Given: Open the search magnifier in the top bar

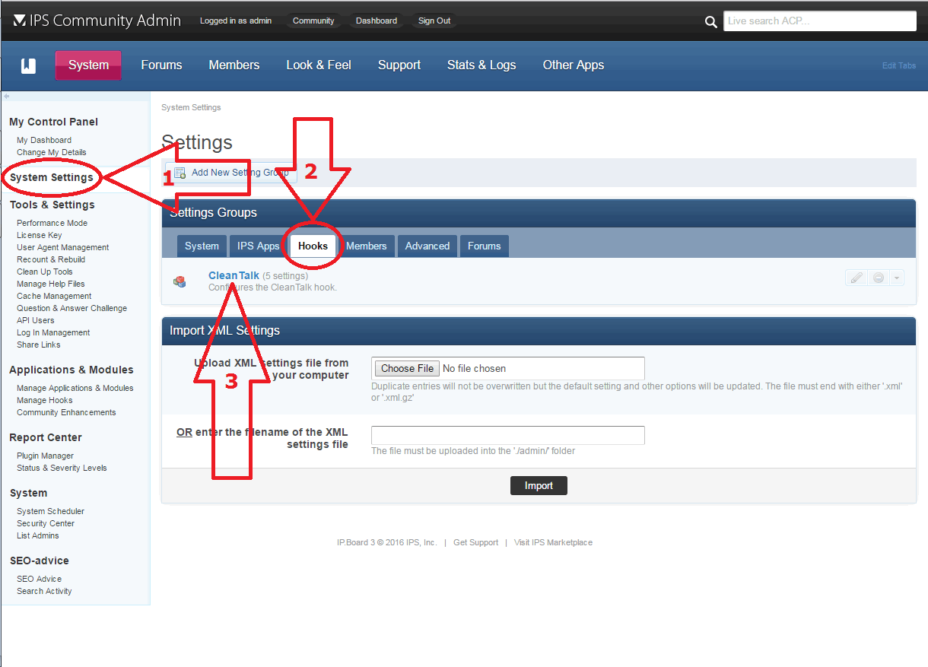Looking at the screenshot, I should click(x=710, y=21).
